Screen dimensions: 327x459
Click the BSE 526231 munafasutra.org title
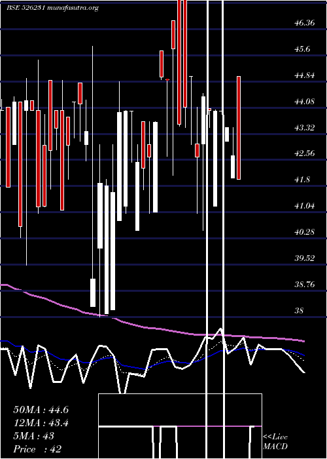[52, 8]
